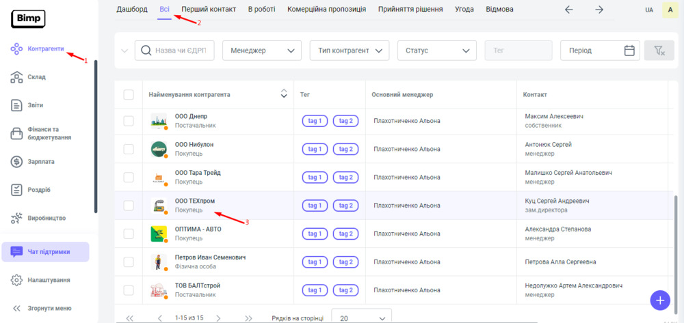Expand the Статус filter dropdown
The width and height of the screenshot is (684, 323).
click(x=437, y=51)
